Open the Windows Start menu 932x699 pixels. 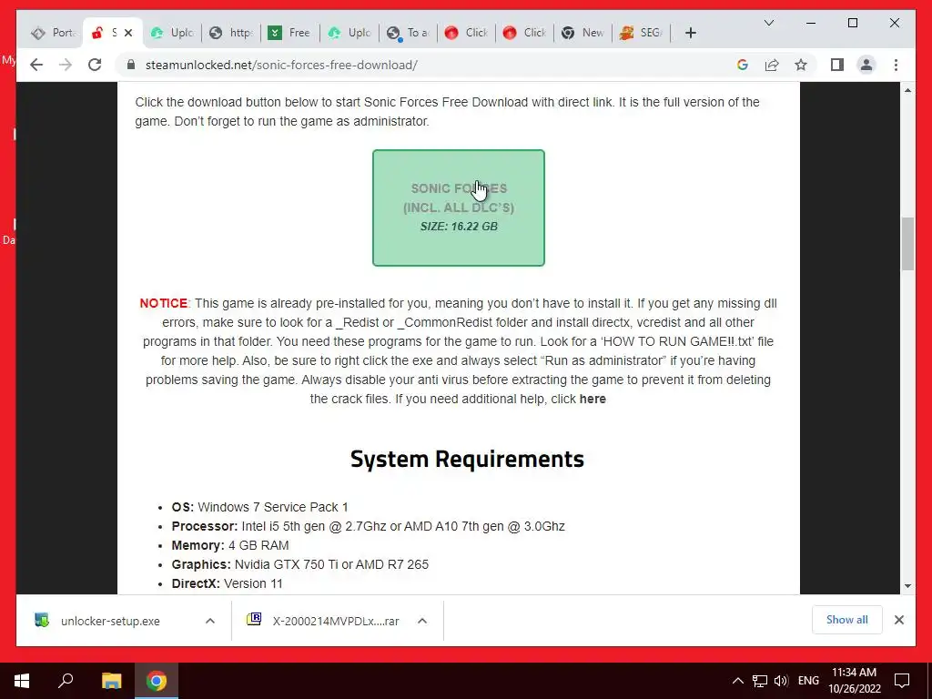(x=22, y=681)
